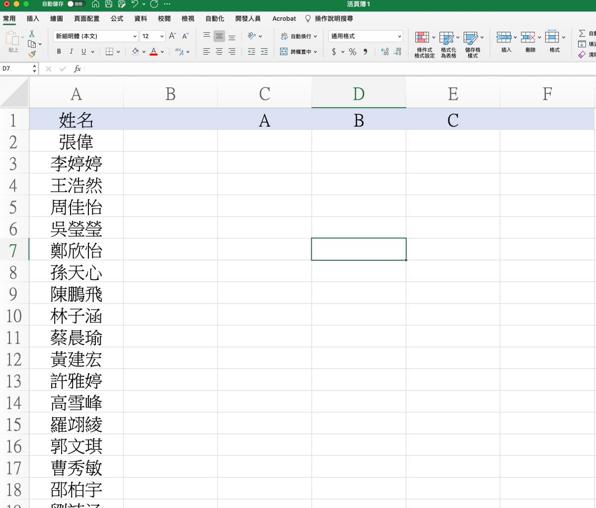Expand the 跨欄置中 merge options dropdown
The image size is (596, 508).
[x=315, y=52]
